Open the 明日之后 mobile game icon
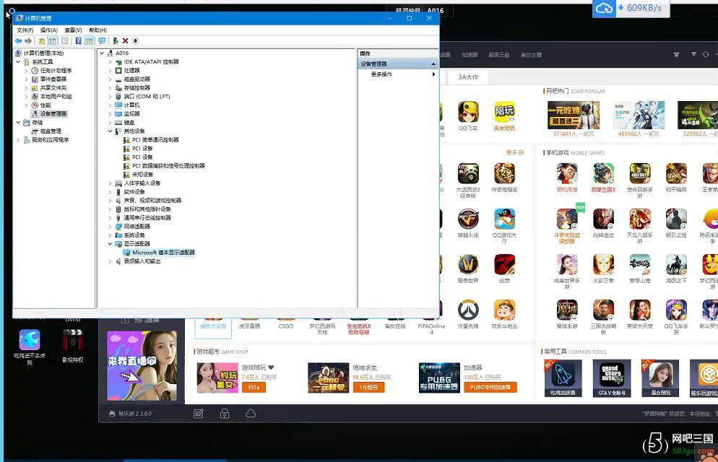The height and width of the screenshot is (462, 718). 676,219
